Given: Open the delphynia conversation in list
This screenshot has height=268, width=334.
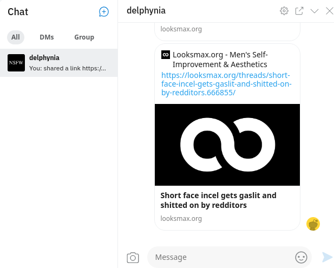Looking at the screenshot, I should point(68,63).
